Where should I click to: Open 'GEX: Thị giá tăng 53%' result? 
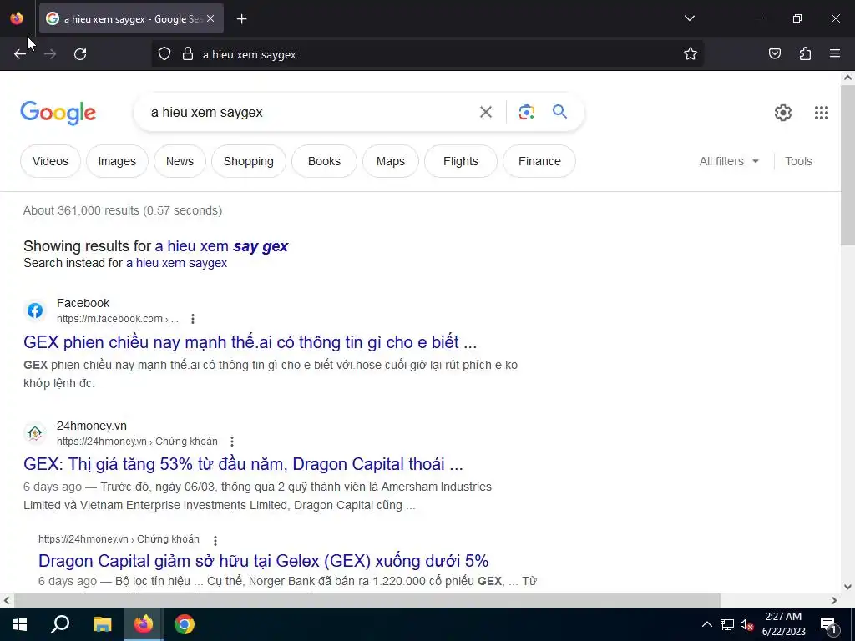click(243, 464)
